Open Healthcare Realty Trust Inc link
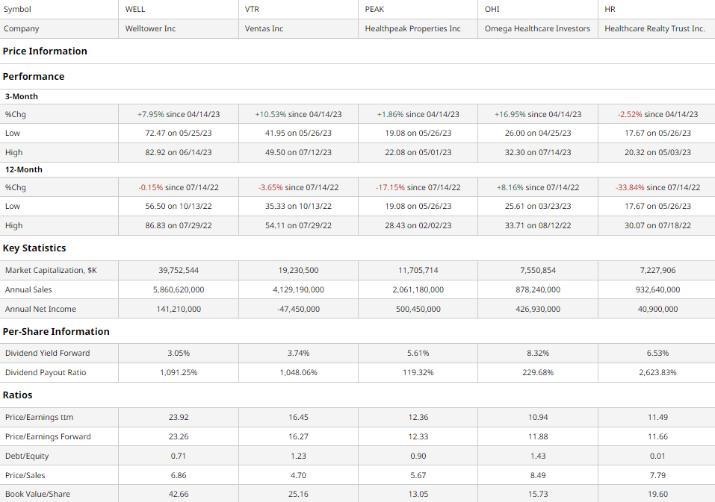The height and width of the screenshot is (502, 715). coord(655,28)
